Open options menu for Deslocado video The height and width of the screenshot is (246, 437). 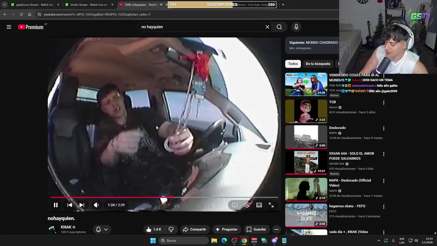coord(384,128)
